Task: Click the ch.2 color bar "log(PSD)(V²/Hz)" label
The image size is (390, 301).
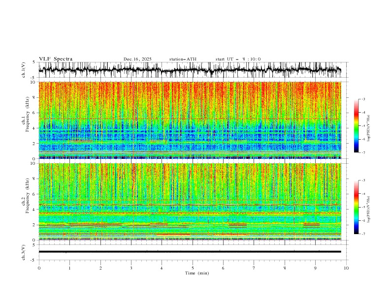Action: (368, 210)
